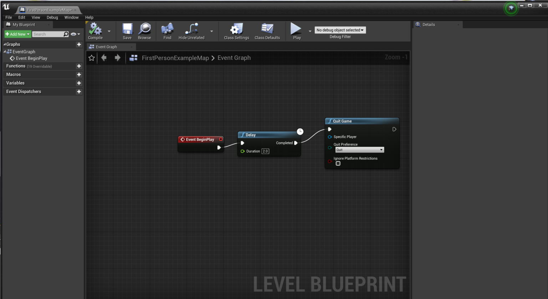Image resolution: width=548 pixels, height=299 pixels.
Task: Open the view options eye dropdown
Action: coord(75,34)
